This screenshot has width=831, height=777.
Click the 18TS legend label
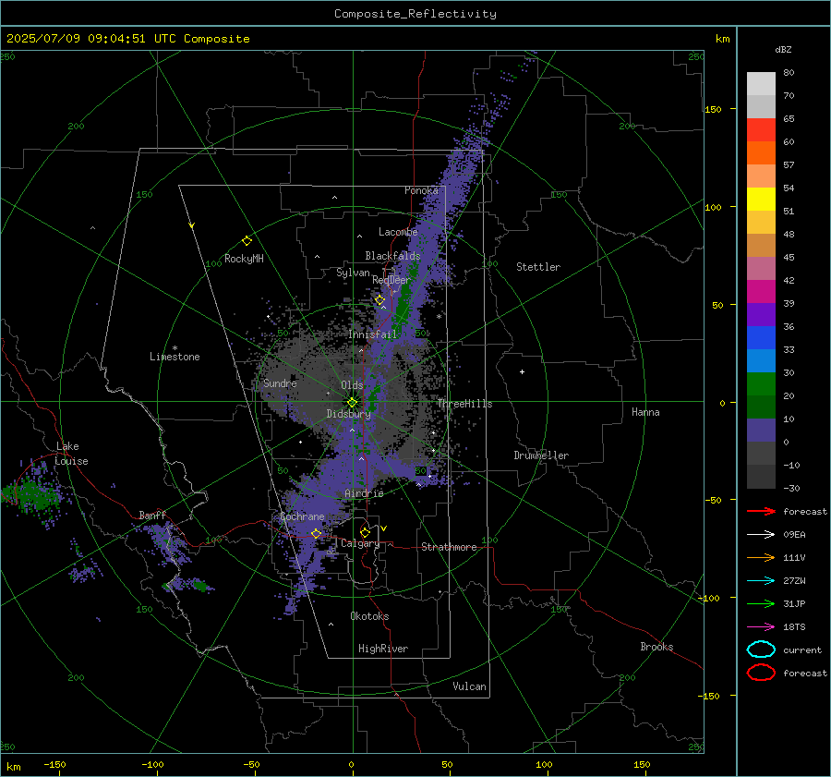tap(794, 627)
